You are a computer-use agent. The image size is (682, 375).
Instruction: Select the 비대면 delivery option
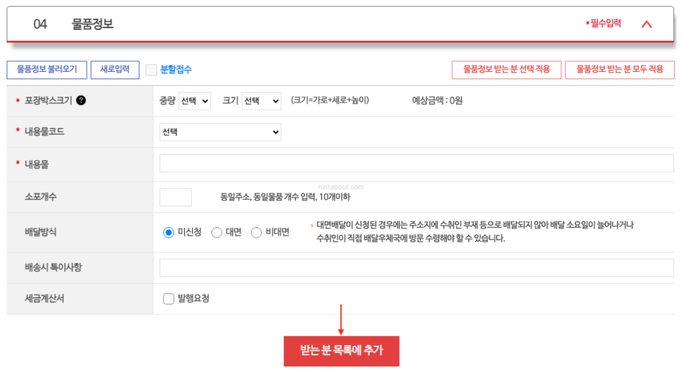coord(256,232)
